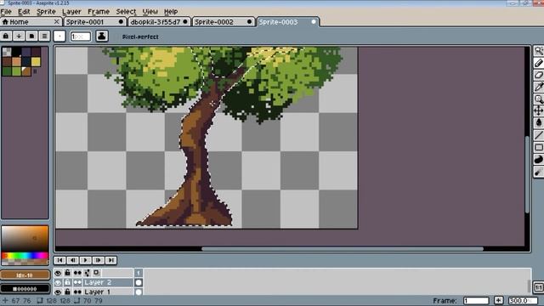Play the animation
Image resolution: width=544 pixels, height=306 pixels.
[85, 260]
